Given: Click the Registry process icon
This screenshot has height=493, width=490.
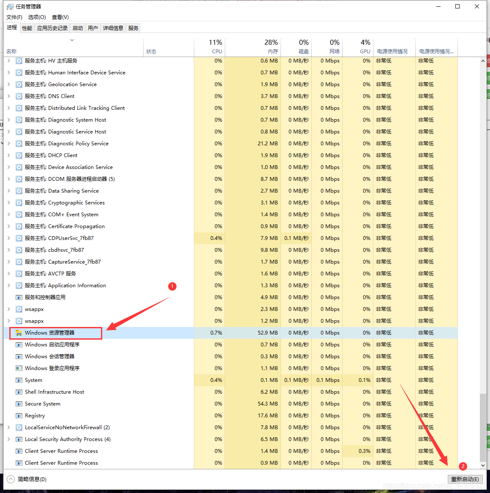Looking at the screenshot, I should (19, 416).
